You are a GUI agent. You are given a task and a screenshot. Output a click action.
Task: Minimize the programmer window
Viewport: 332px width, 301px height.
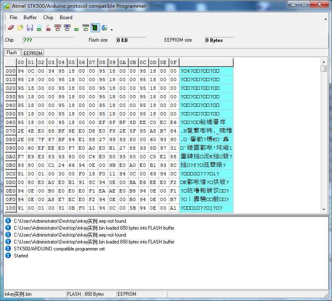293,4
